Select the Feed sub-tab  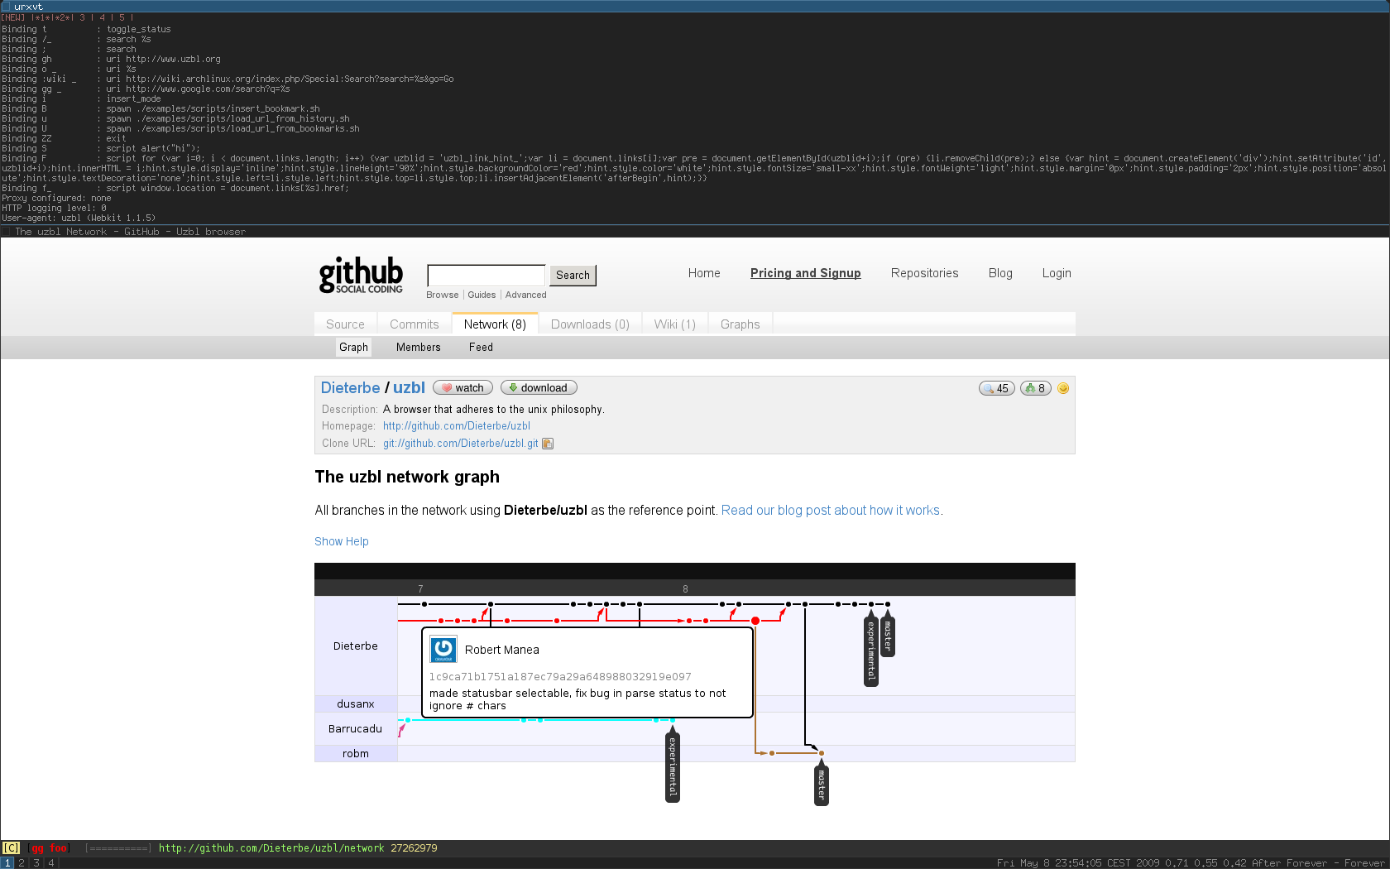pyautogui.click(x=481, y=348)
